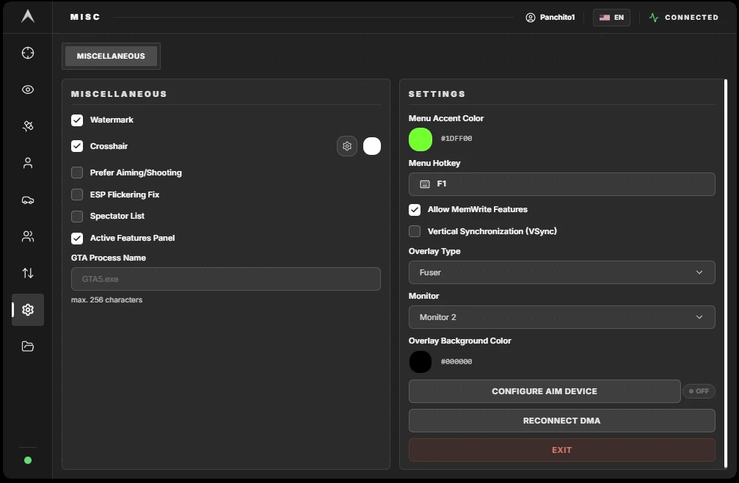Enable ESP Flickering Fix

(x=77, y=195)
